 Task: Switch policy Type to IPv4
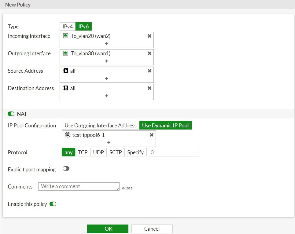tap(68, 27)
